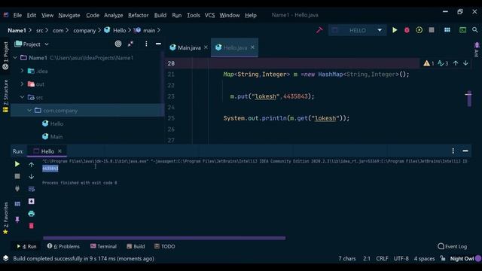Click the Build project hammer icon
Viewport: 482px width, 271px height.
pyautogui.click(x=319, y=30)
